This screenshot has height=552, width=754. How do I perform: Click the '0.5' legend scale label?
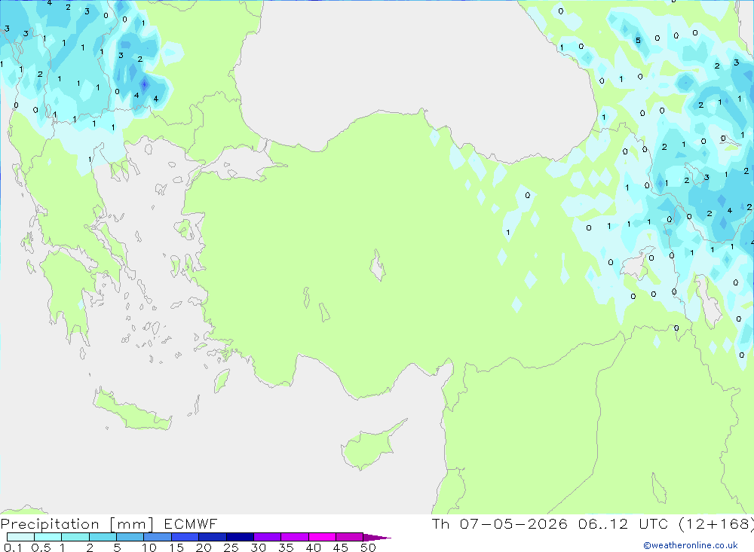[41, 547]
